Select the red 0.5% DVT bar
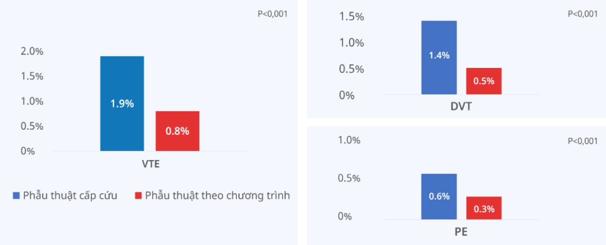The image size is (606, 245). [x=484, y=81]
